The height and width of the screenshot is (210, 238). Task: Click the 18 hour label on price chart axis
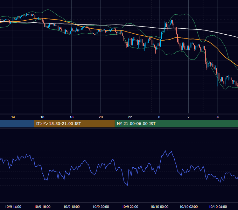[x=71, y=117]
